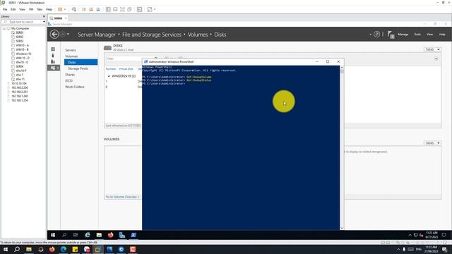Click the Take Snapshot clock icon
The width and height of the screenshot is (452, 254).
(84, 9)
